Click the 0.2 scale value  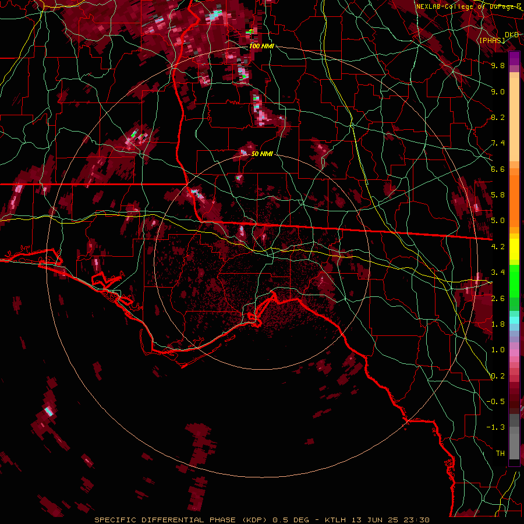click(498, 376)
